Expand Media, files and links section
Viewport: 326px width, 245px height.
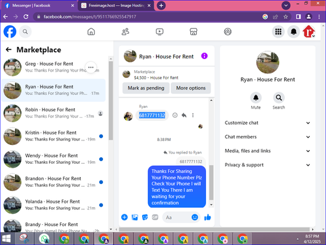pyautogui.click(x=267, y=151)
